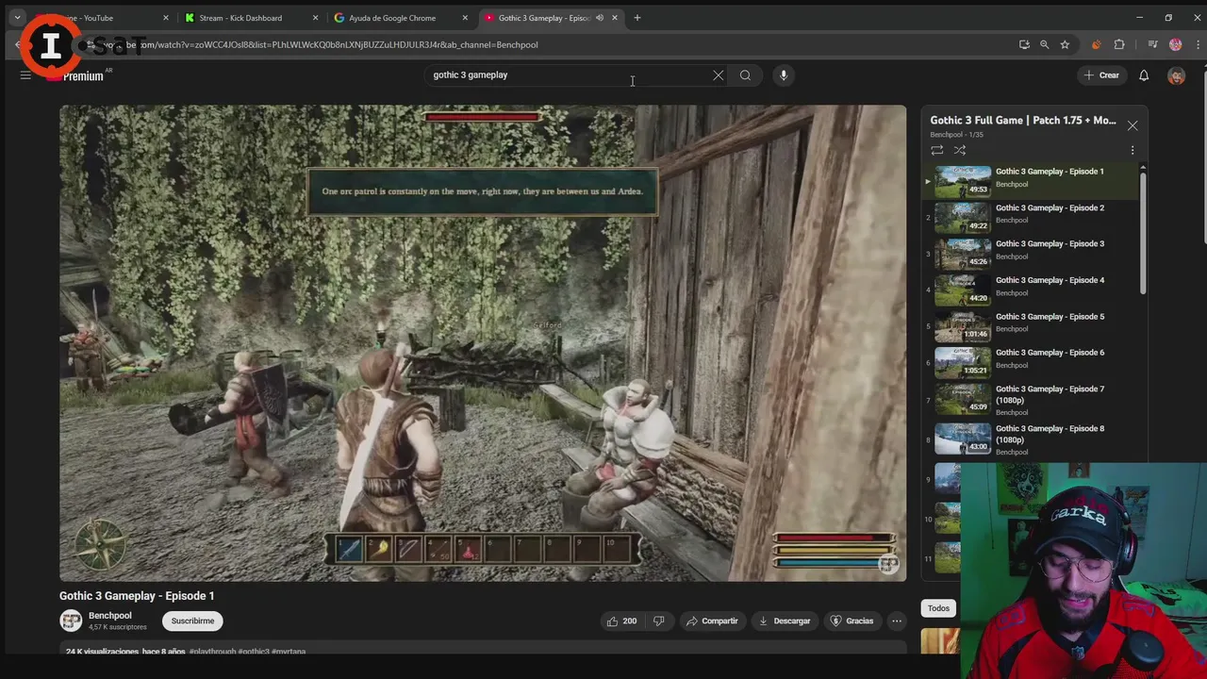Close the playlist panel
Screen dimensions: 1207x679
pos(1133,125)
